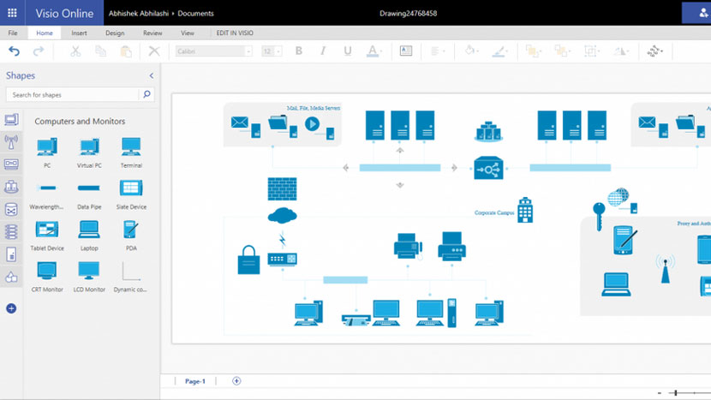The image size is (711, 400).
Task: Toggle underline text formatting
Action: [347, 51]
